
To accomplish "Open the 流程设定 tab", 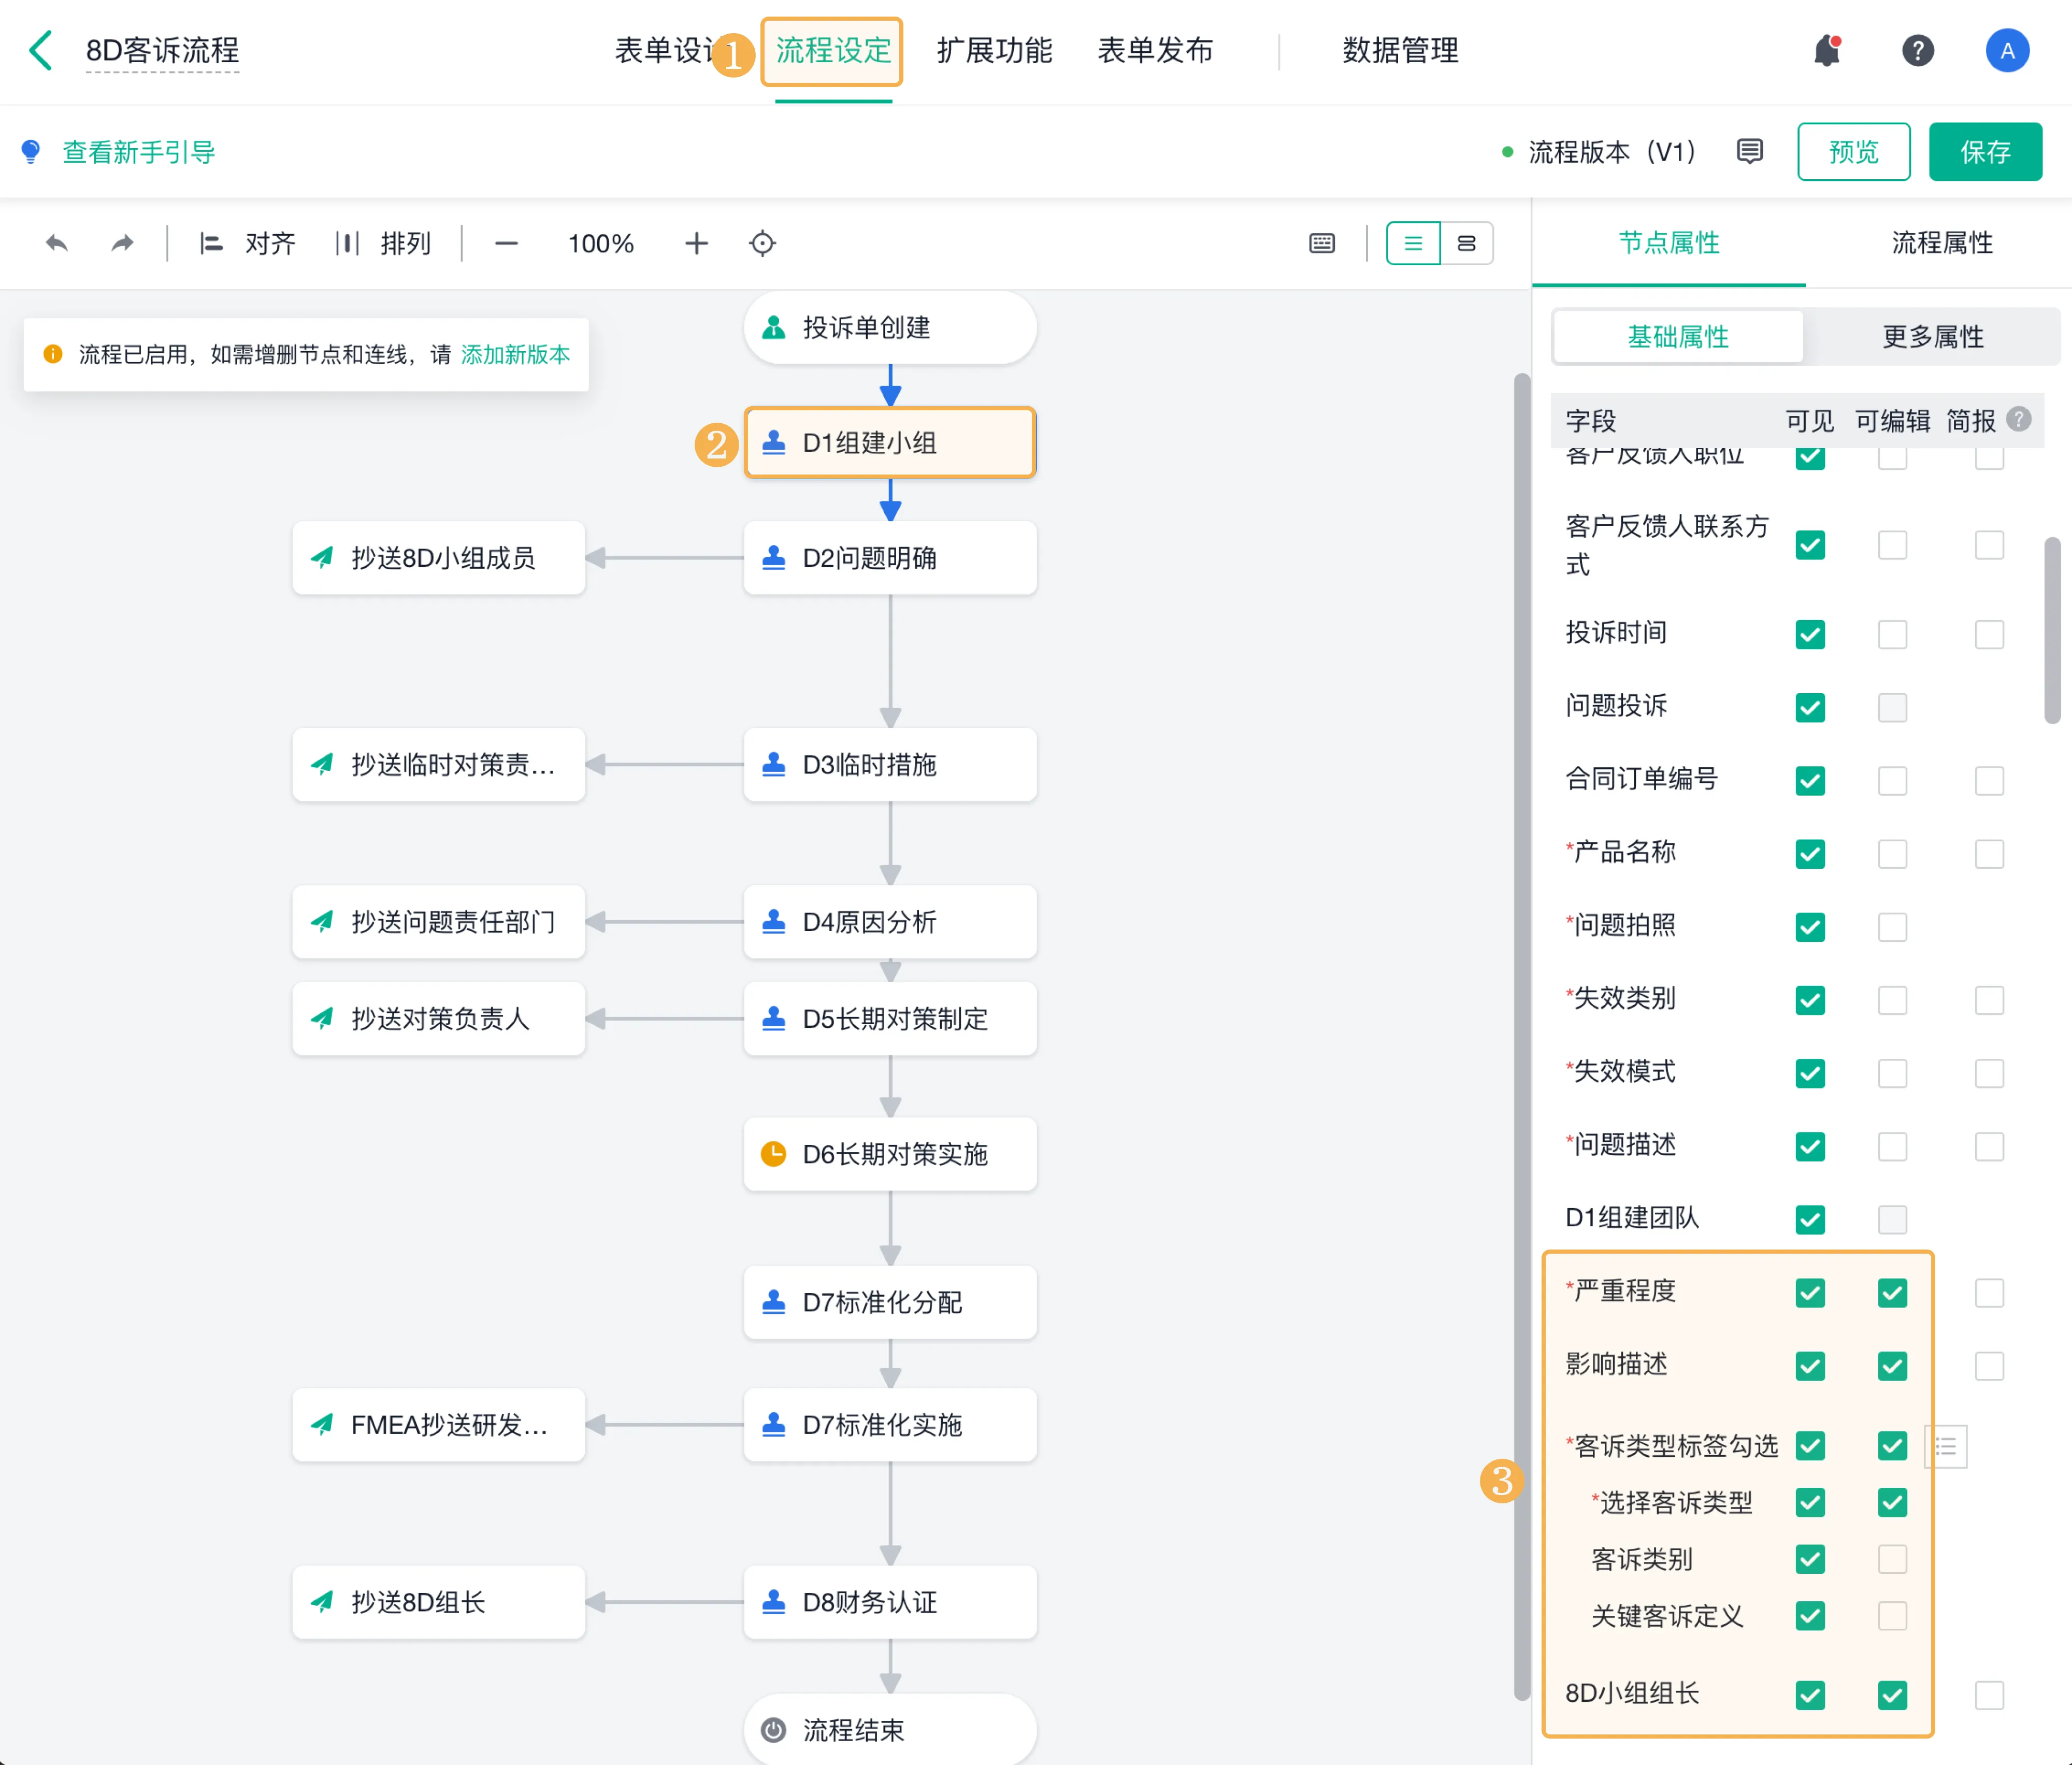I will point(833,50).
